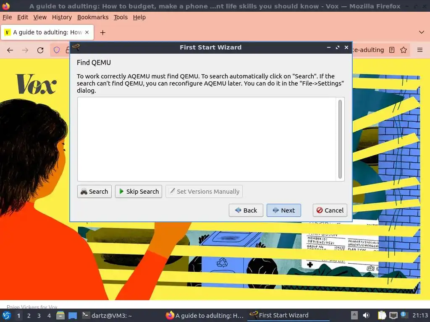Image resolution: width=430 pixels, height=322 pixels.
Task: Cancel the First Start Wizard
Action: coord(330,210)
